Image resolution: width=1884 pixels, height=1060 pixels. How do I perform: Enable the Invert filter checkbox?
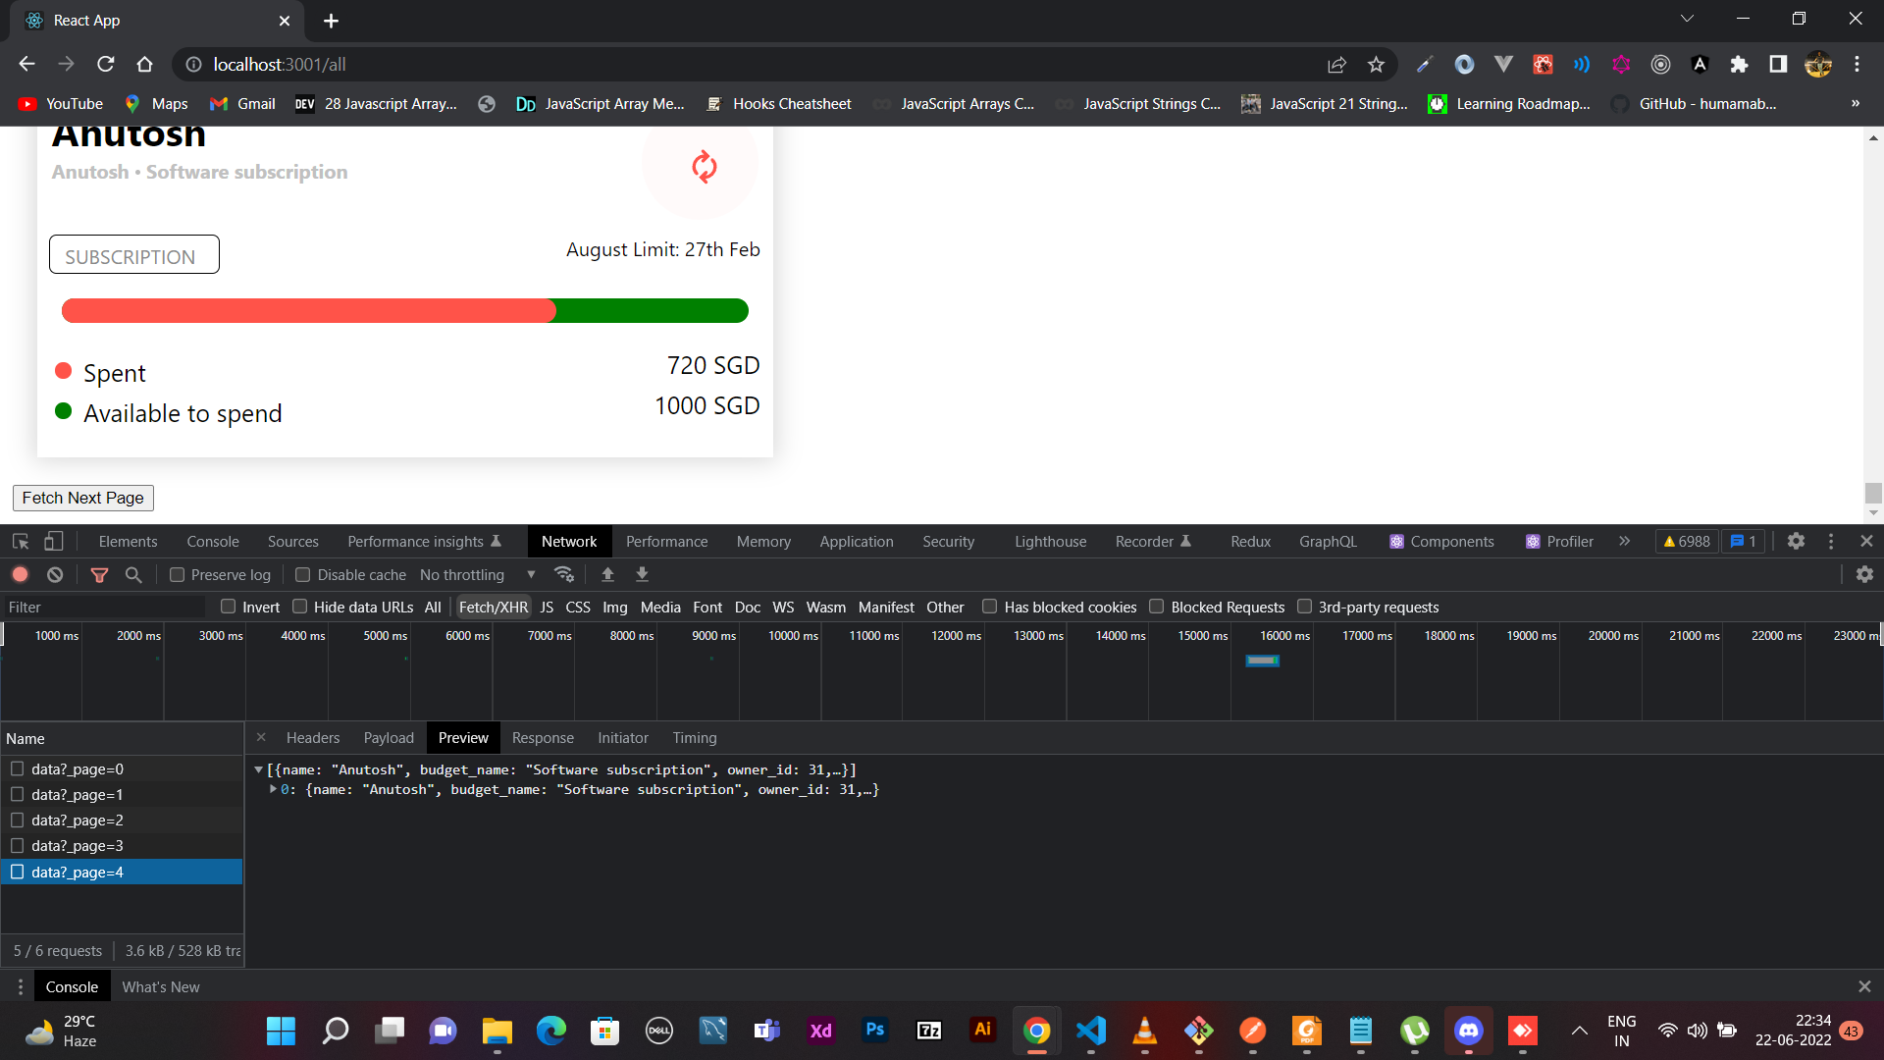click(x=227, y=607)
